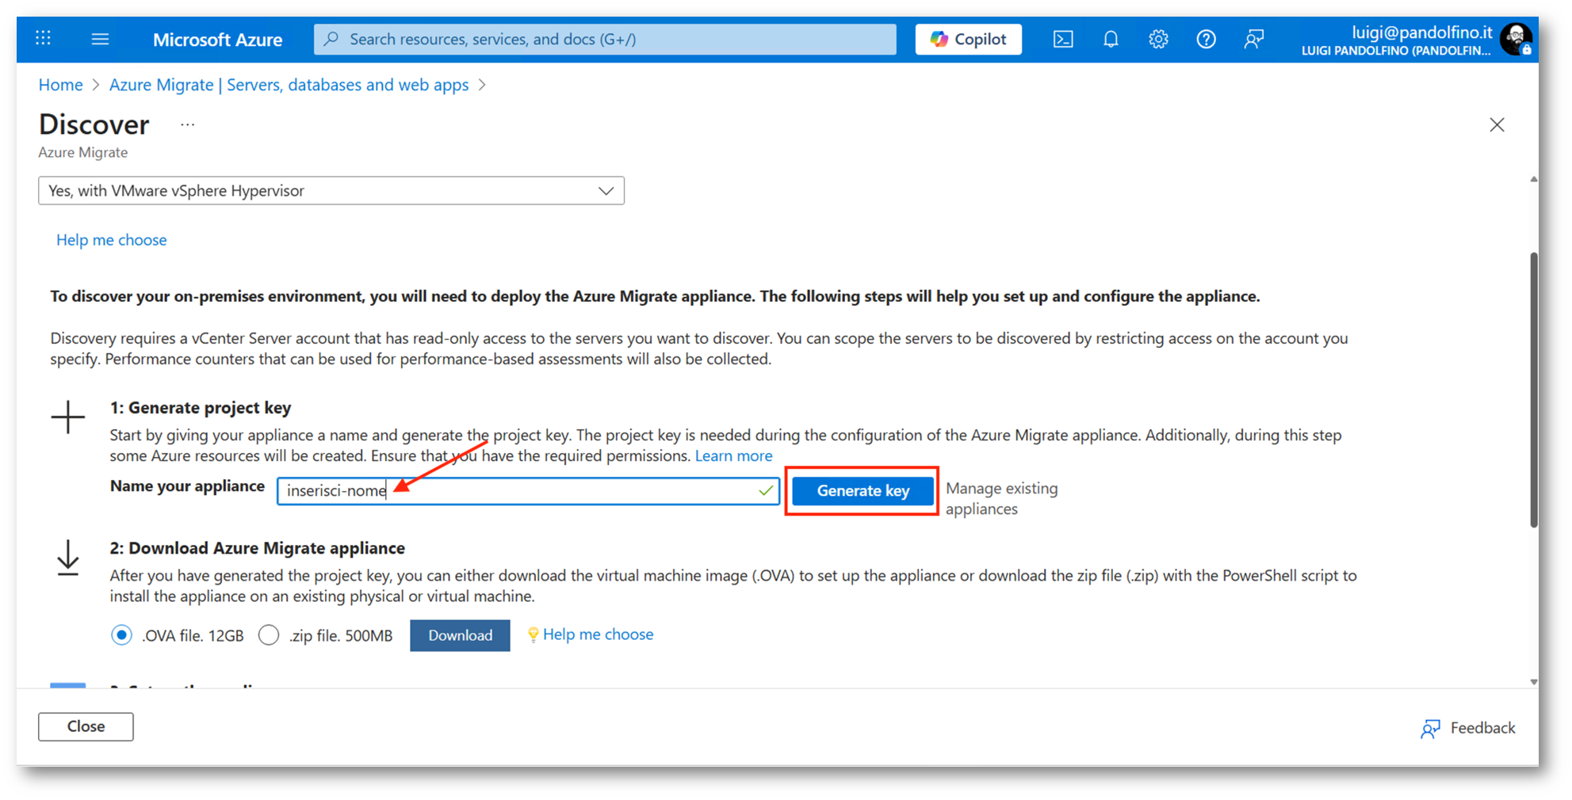The width and height of the screenshot is (1572, 800).
Task: Click the Copilot button
Action: click(x=968, y=39)
